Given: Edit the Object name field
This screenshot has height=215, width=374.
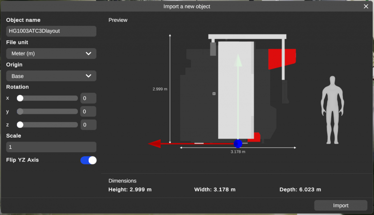Looking at the screenshot, I should tap(51, 31).
